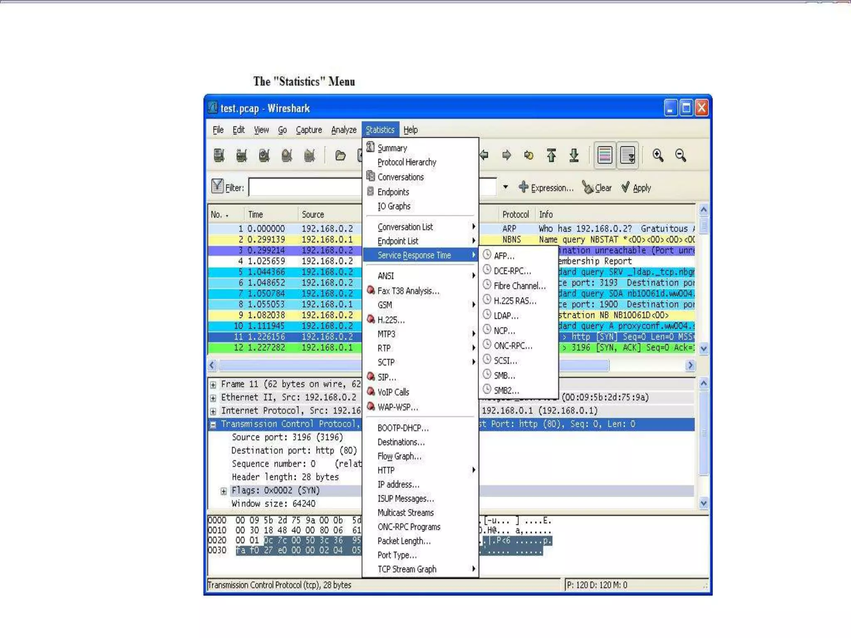Screen dimensions: 851x638
Task: Expand the Frame 11 tree node
Action: tap(213, 385)
